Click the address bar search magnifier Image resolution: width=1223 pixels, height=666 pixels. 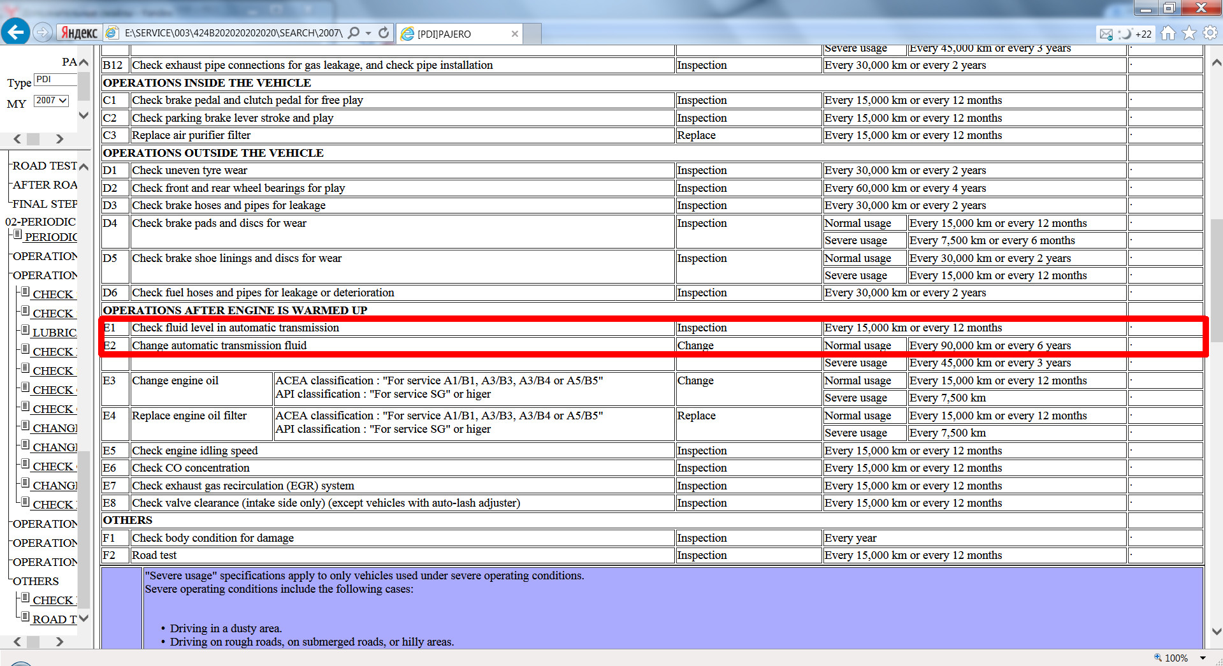[354, 33]
